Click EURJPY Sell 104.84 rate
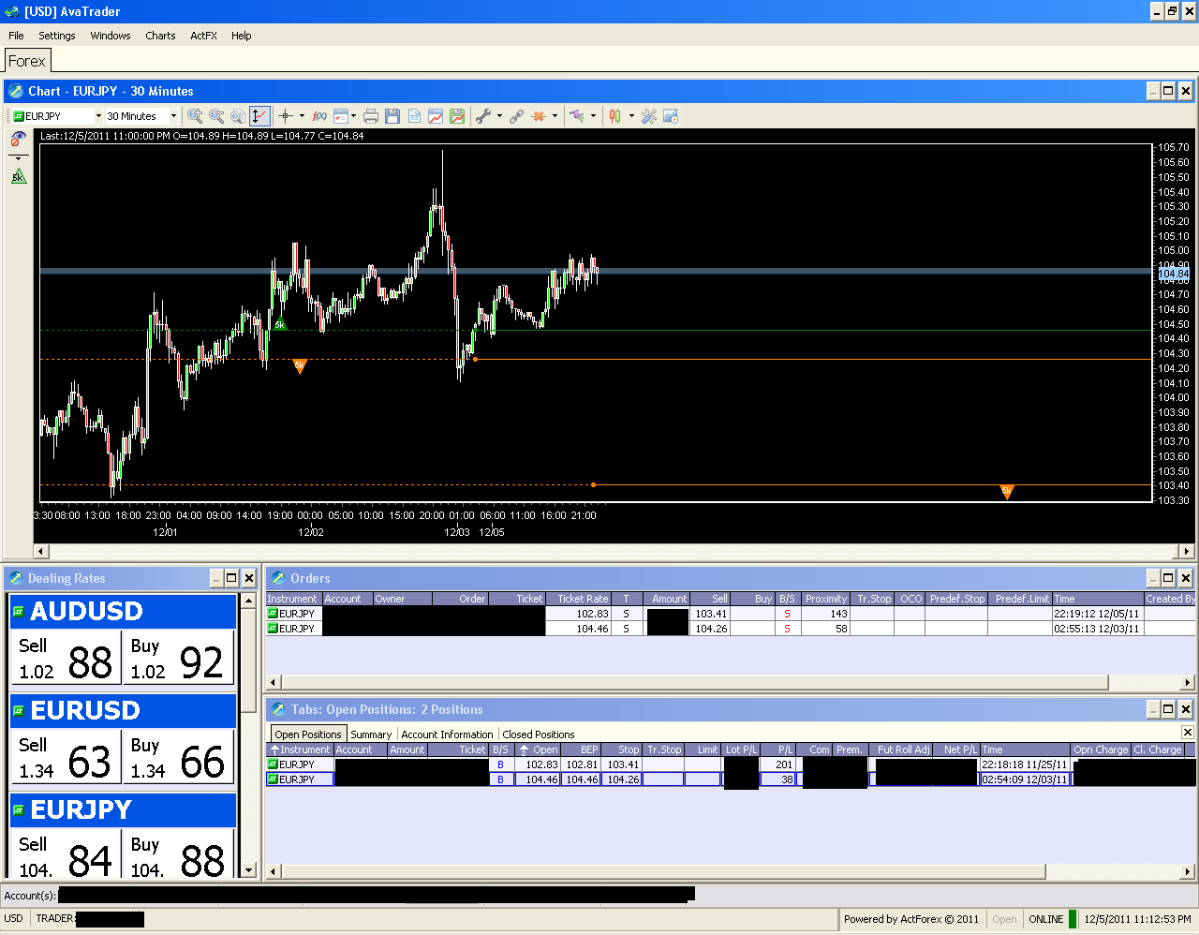 pos(66,854)
